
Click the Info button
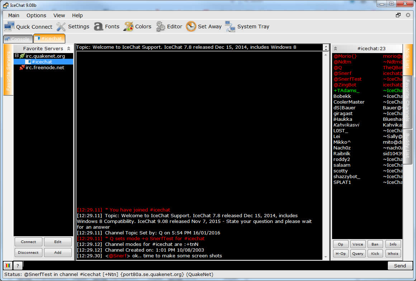coord(393,244)
